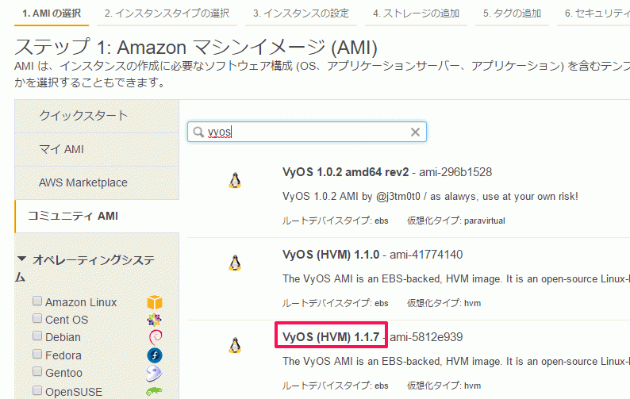Click the paravirtual virtualization type text
630x399 pixels.
[x=485, y=221]
